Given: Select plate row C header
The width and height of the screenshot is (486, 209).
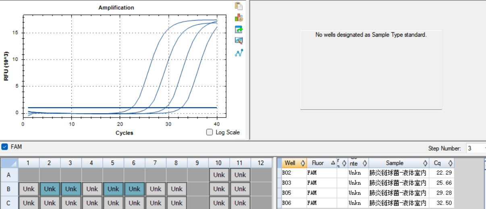Looking at the screenshot, I should click(x=9, y=203).
